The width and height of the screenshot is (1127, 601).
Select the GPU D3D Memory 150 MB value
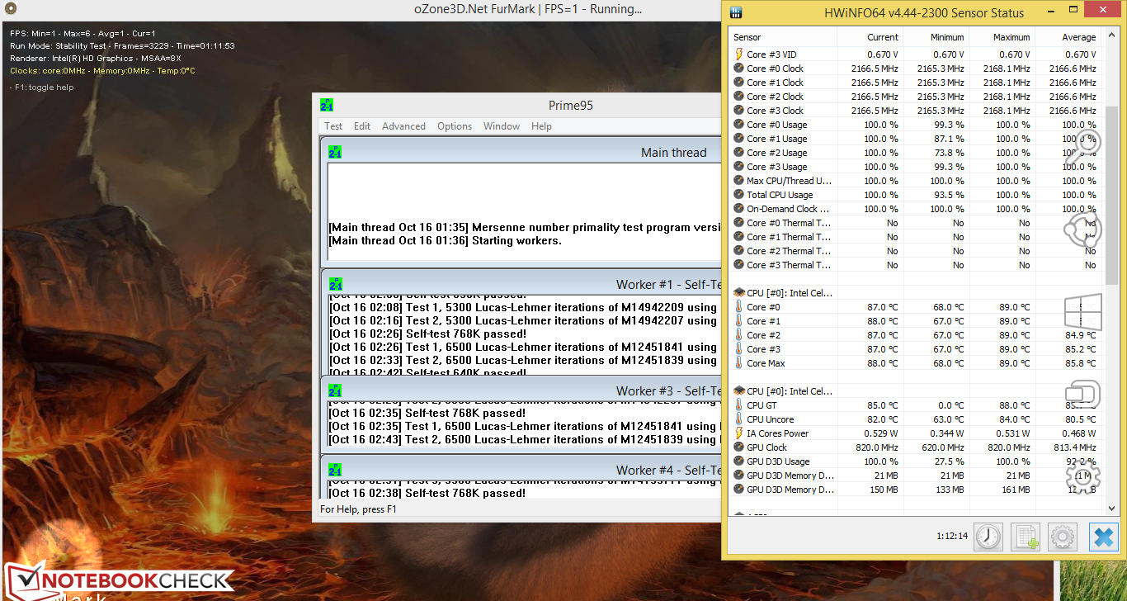884,490
